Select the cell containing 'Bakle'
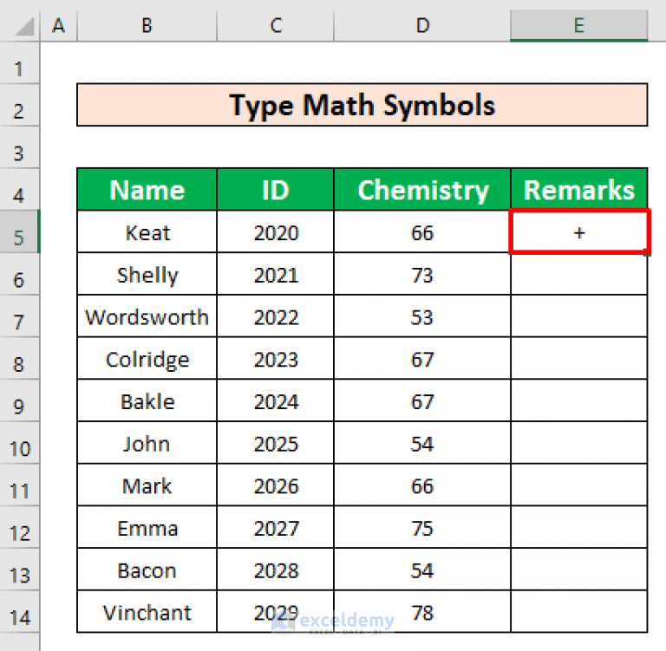Screen dimensions: 666x651 coord(147,400)
